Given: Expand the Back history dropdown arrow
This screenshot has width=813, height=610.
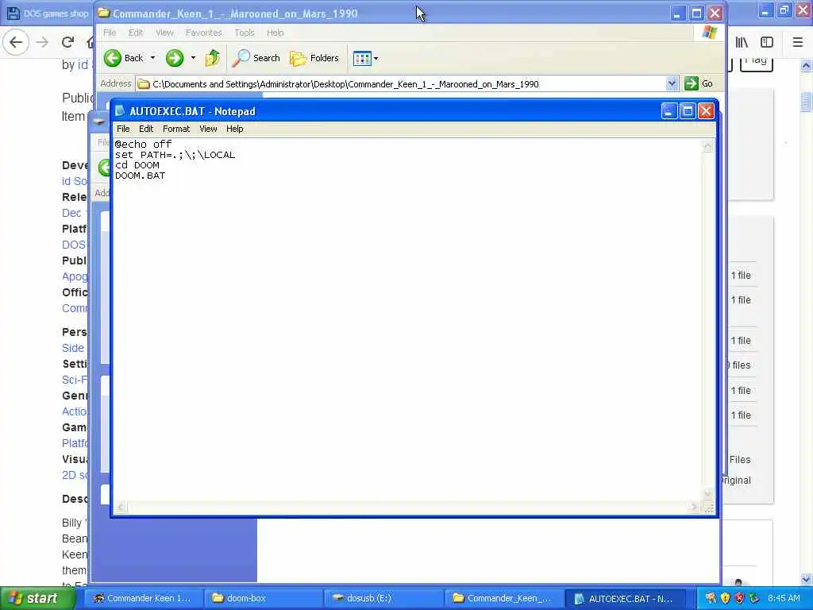Looking at the screenshot, I should pyautogui.click(x=153, y=58).
